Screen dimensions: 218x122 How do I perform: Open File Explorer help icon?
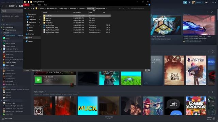(149, 5)
